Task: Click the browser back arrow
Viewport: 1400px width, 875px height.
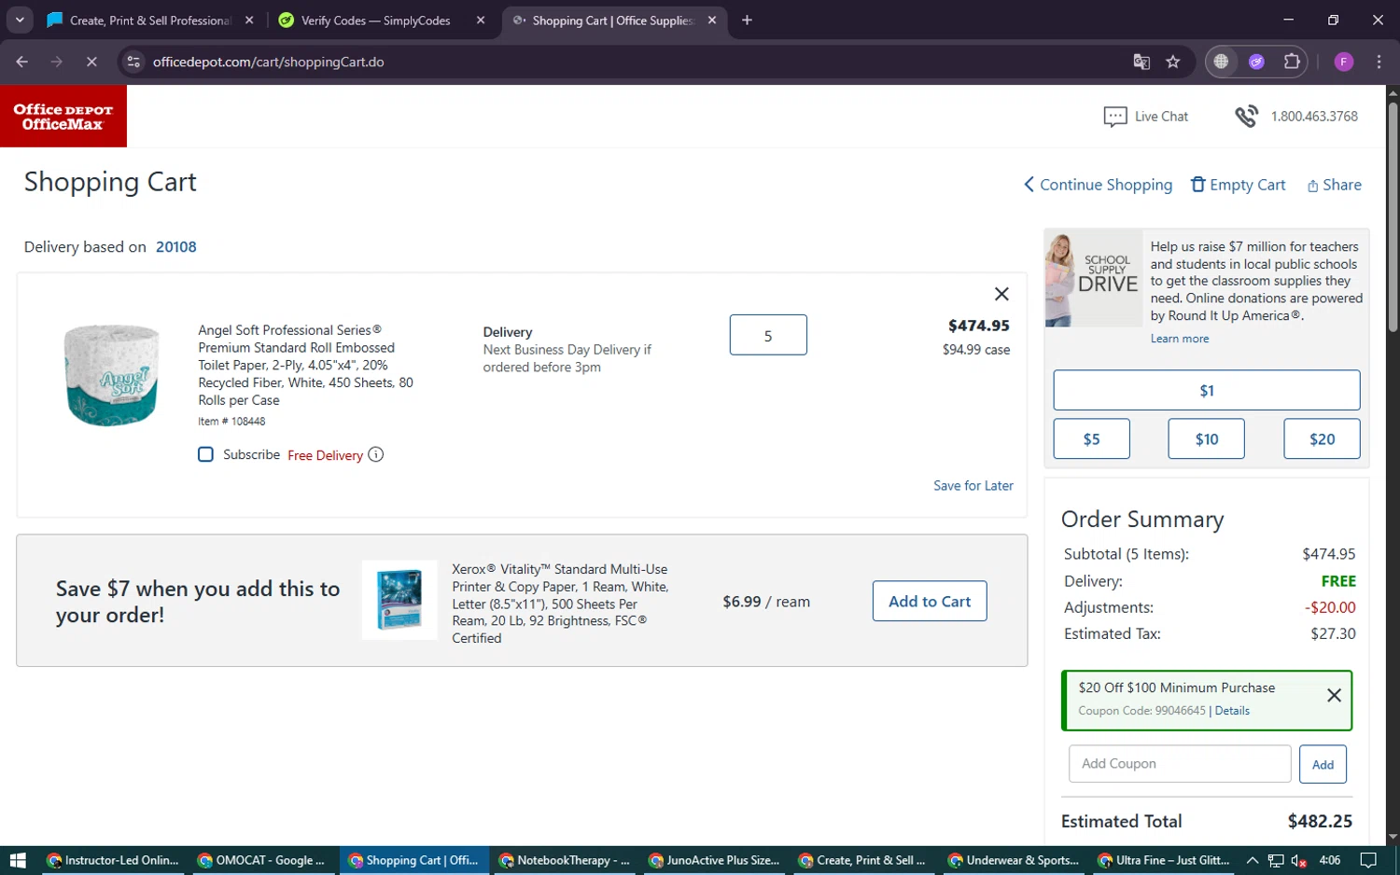Action: pyautogui.click(x=22, y=62)
